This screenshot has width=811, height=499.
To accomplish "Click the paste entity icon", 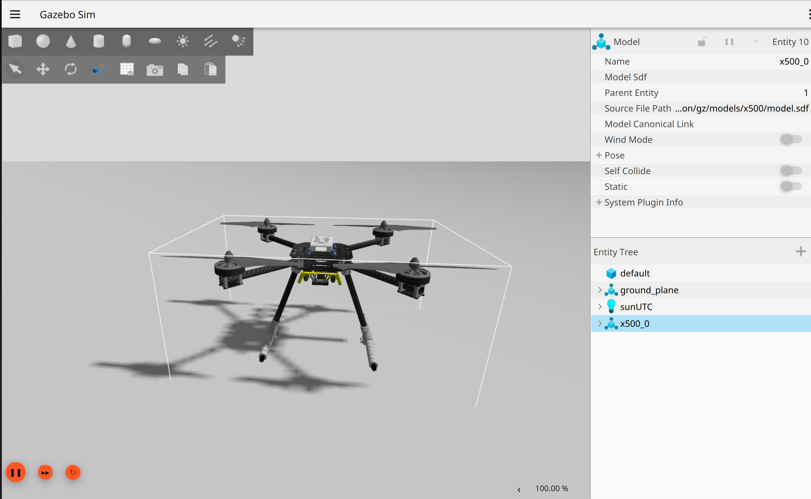I will tap(210, 69).
